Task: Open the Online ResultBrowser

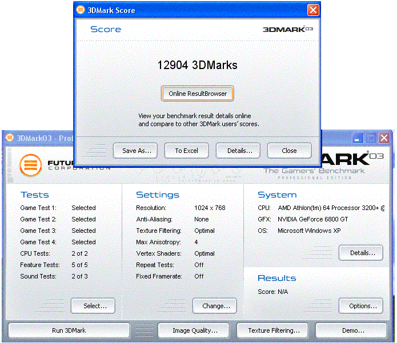Action: 197,94
